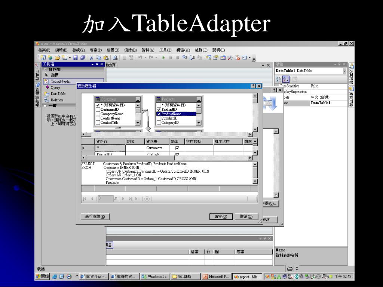Viewport: 383px width, 287px height.
Task: Click the Open File folder toolbar icon
Action: 57,58
